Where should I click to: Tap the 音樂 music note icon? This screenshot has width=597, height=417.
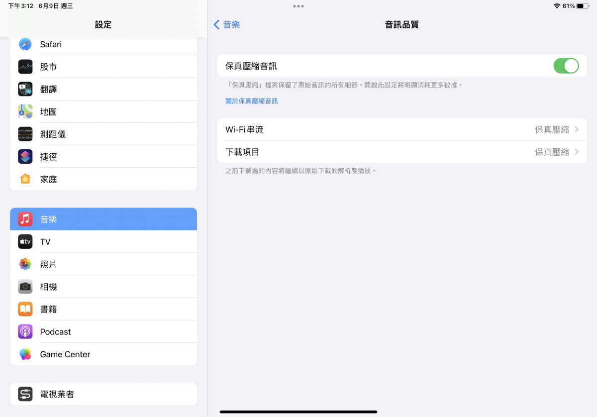(x=25, y=219)
